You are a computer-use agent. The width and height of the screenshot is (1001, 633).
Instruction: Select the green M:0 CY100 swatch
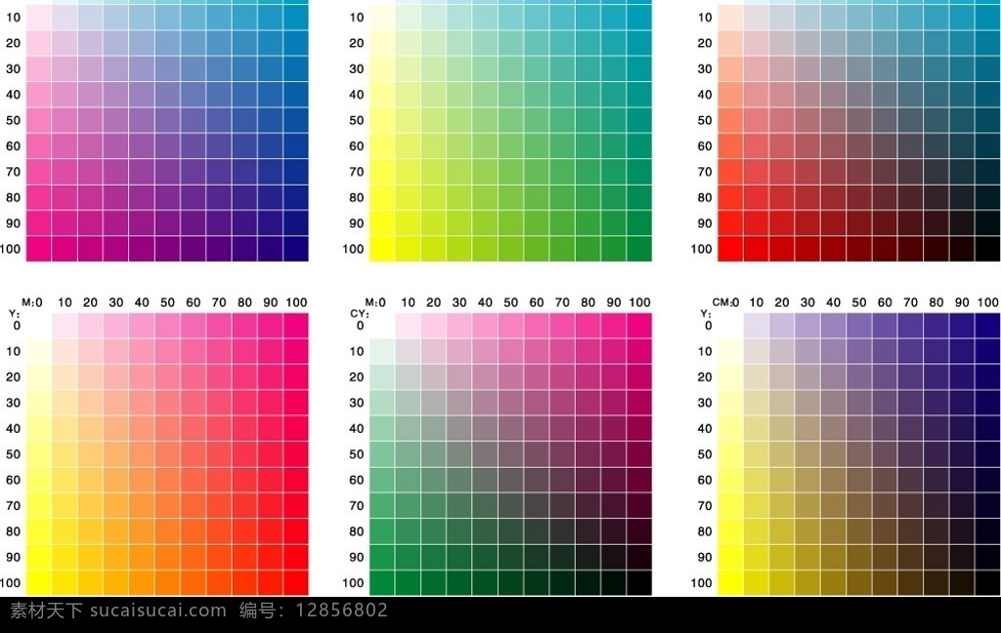[x=382, y=583]
